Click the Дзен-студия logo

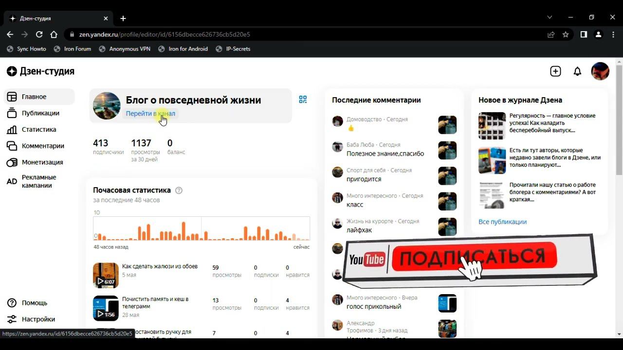click(40, 71)
